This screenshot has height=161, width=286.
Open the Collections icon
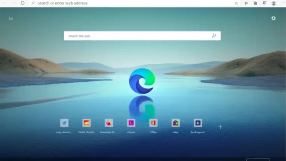256,3
